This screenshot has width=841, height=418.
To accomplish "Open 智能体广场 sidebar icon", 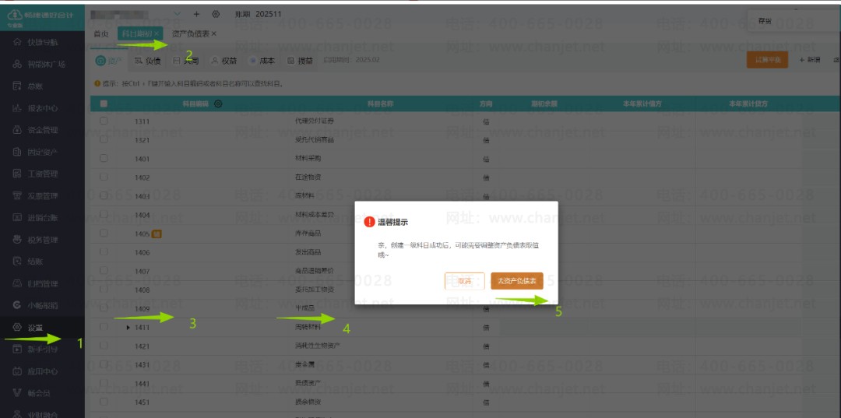I will [16, 65].
